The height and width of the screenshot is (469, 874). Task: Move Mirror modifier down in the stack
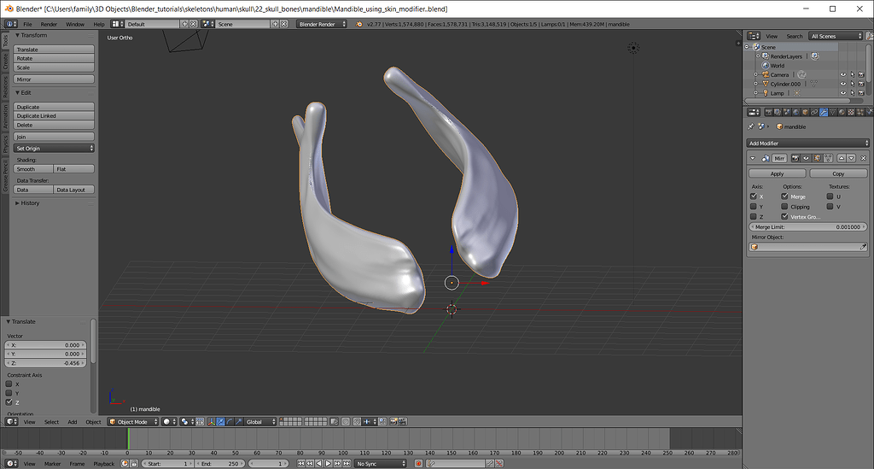851,158
